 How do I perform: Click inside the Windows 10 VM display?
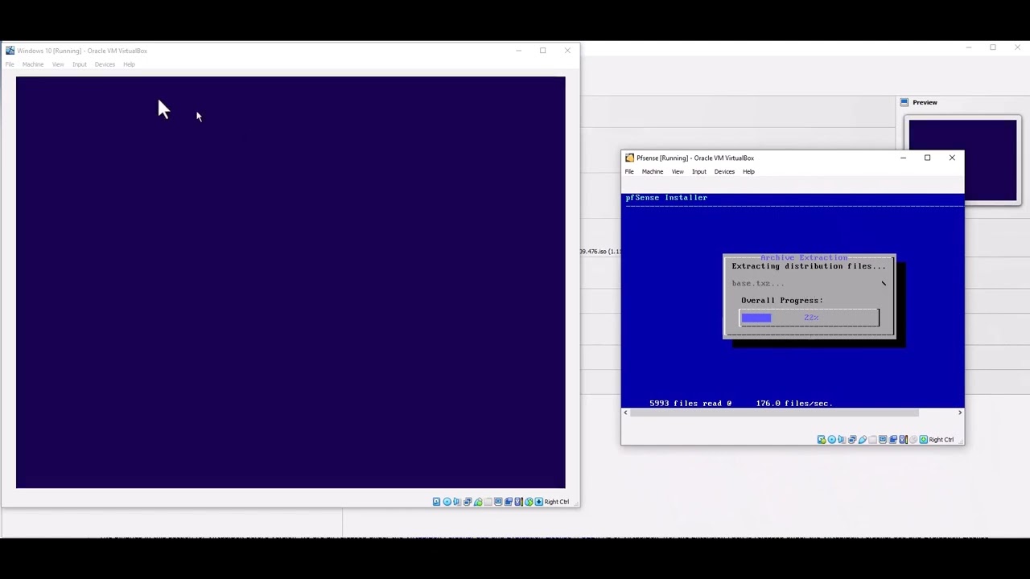click(290, 282)
